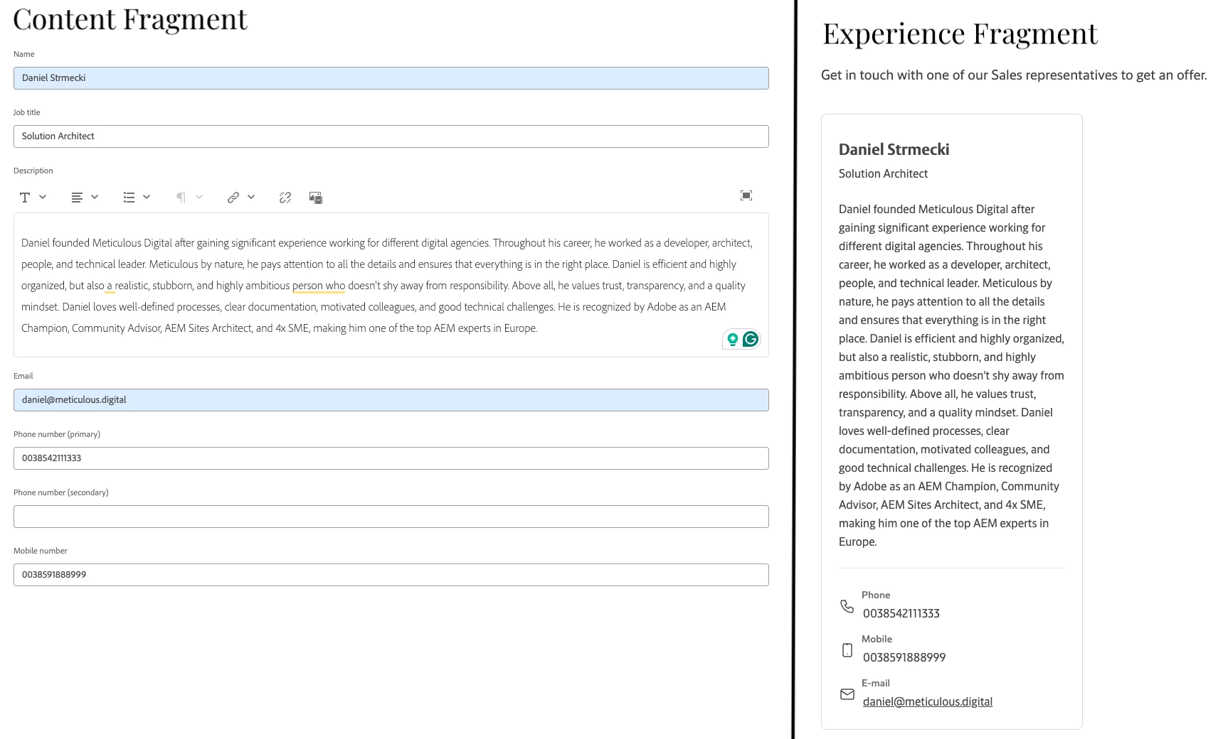
Task: Click the green lightbulb suggestion icon
Action: 732,340
